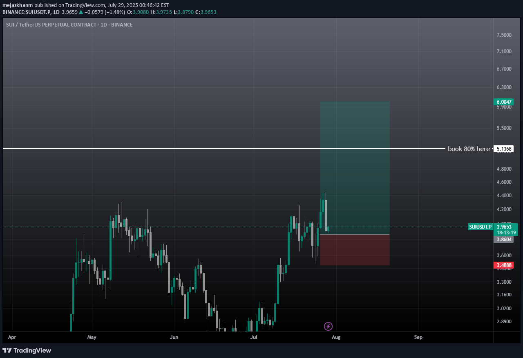
Task: Click the red stop-loss zone of the position
Action: pos(355,250)
